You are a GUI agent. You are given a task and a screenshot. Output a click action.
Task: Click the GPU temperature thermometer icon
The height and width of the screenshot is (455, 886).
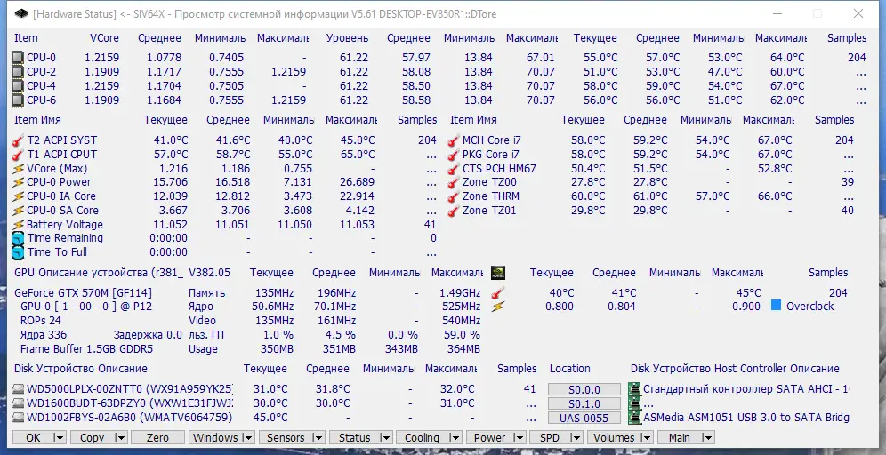[x=498, y=293]
